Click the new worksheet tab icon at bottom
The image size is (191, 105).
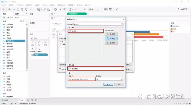[28, 100]
